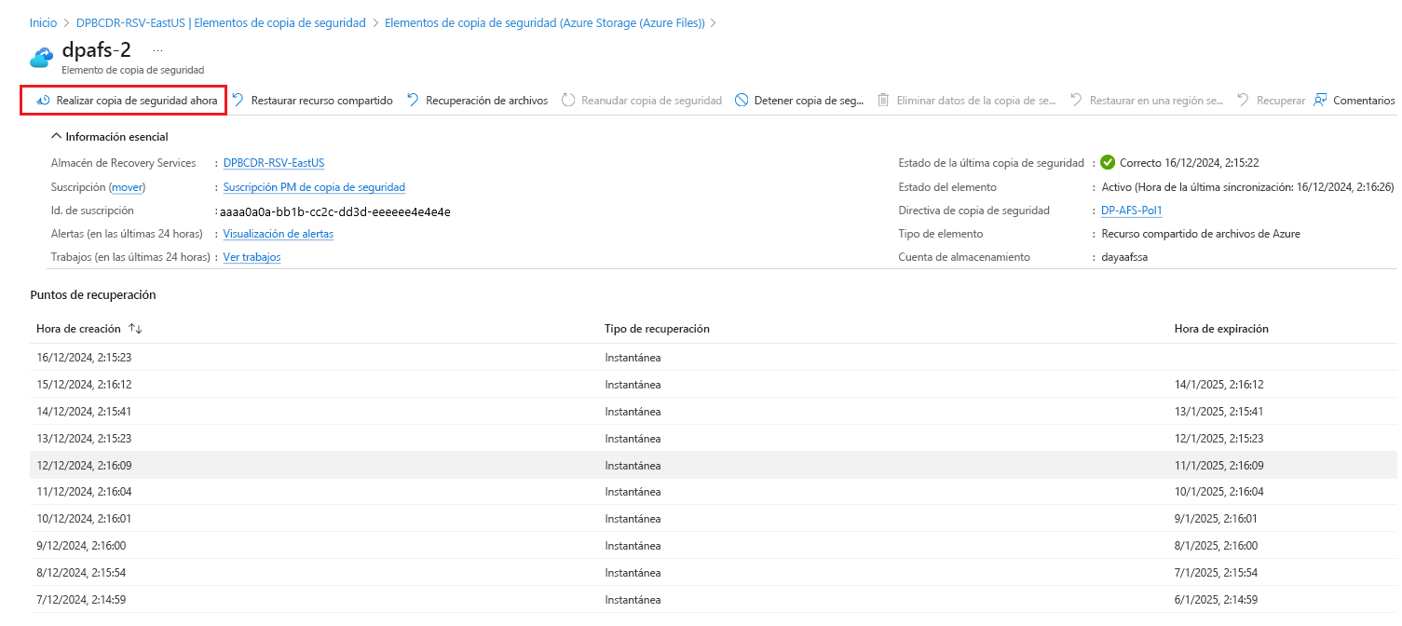This screenshot has width=1402, height=626.
Task: Open the ellipsis menu next to dpafs-2
Action: tap(157, 49)
